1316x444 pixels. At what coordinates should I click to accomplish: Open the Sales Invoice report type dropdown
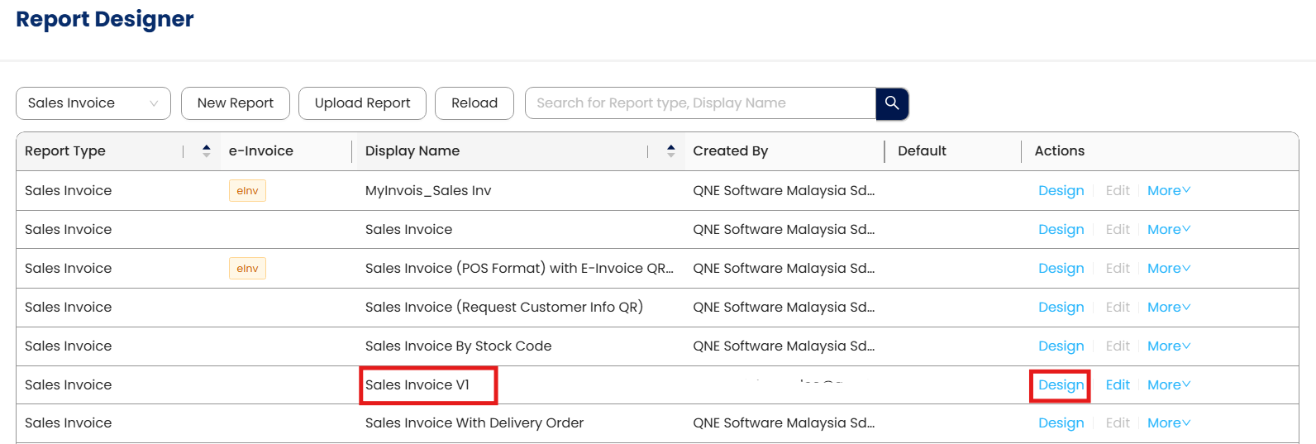[93, 103]
